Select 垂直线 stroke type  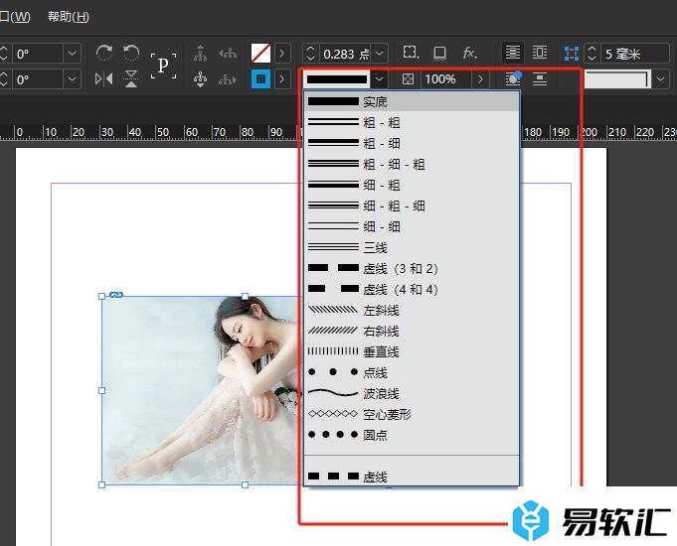tap(412, 352)
